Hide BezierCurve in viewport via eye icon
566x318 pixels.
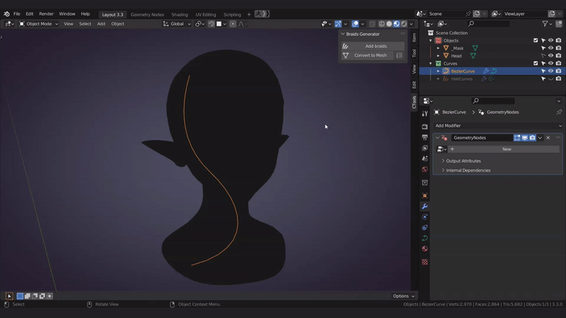[550, 71]
